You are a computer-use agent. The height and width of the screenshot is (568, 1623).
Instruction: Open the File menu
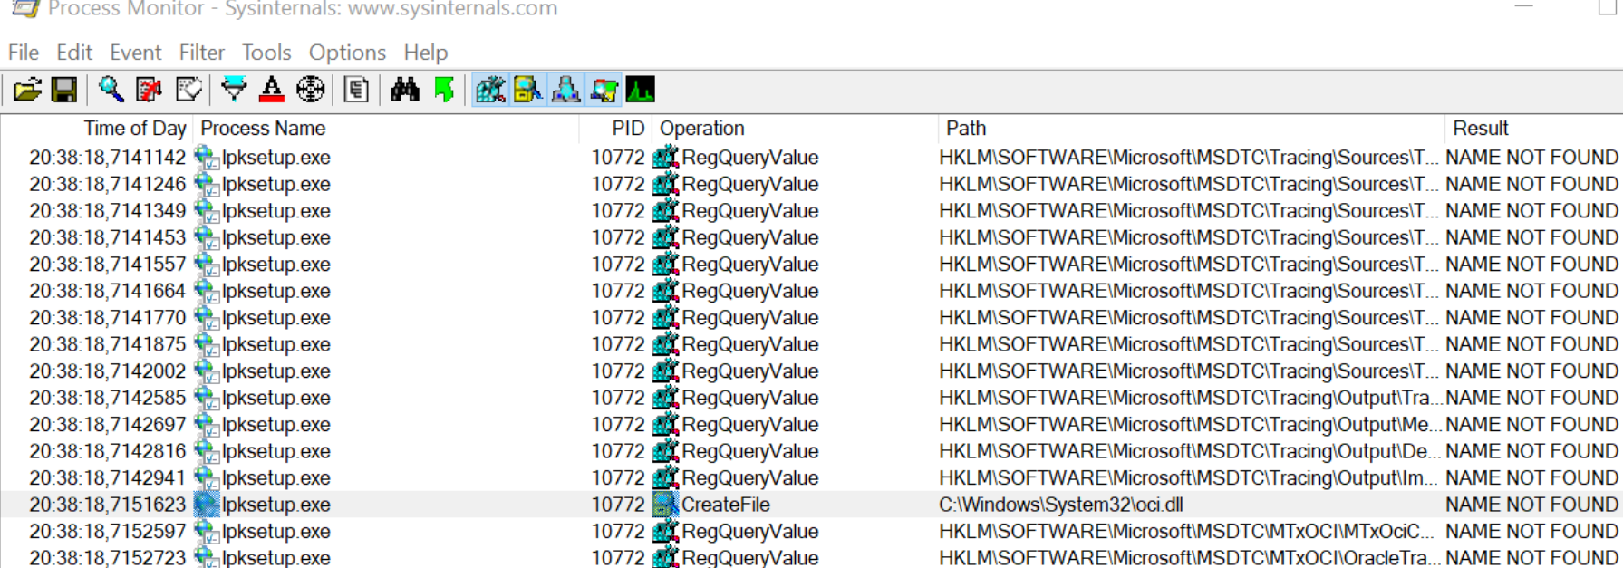[x=24, y=53]
